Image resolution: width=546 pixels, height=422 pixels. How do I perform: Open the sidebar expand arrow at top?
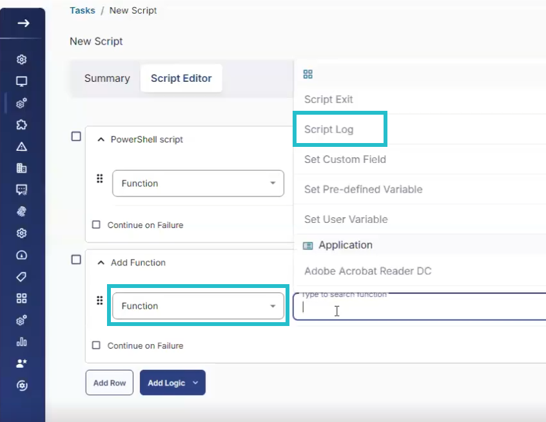[x=23, y=23]
